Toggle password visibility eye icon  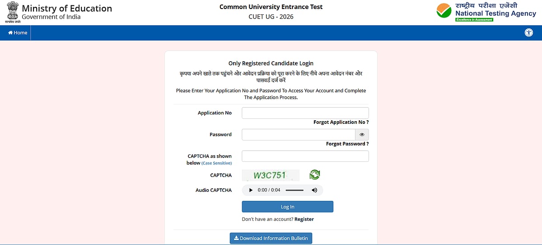coord(362,135)
